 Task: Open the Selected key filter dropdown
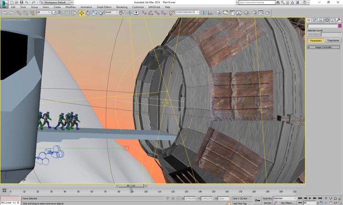pyautogui.click(x=284, y=198)
